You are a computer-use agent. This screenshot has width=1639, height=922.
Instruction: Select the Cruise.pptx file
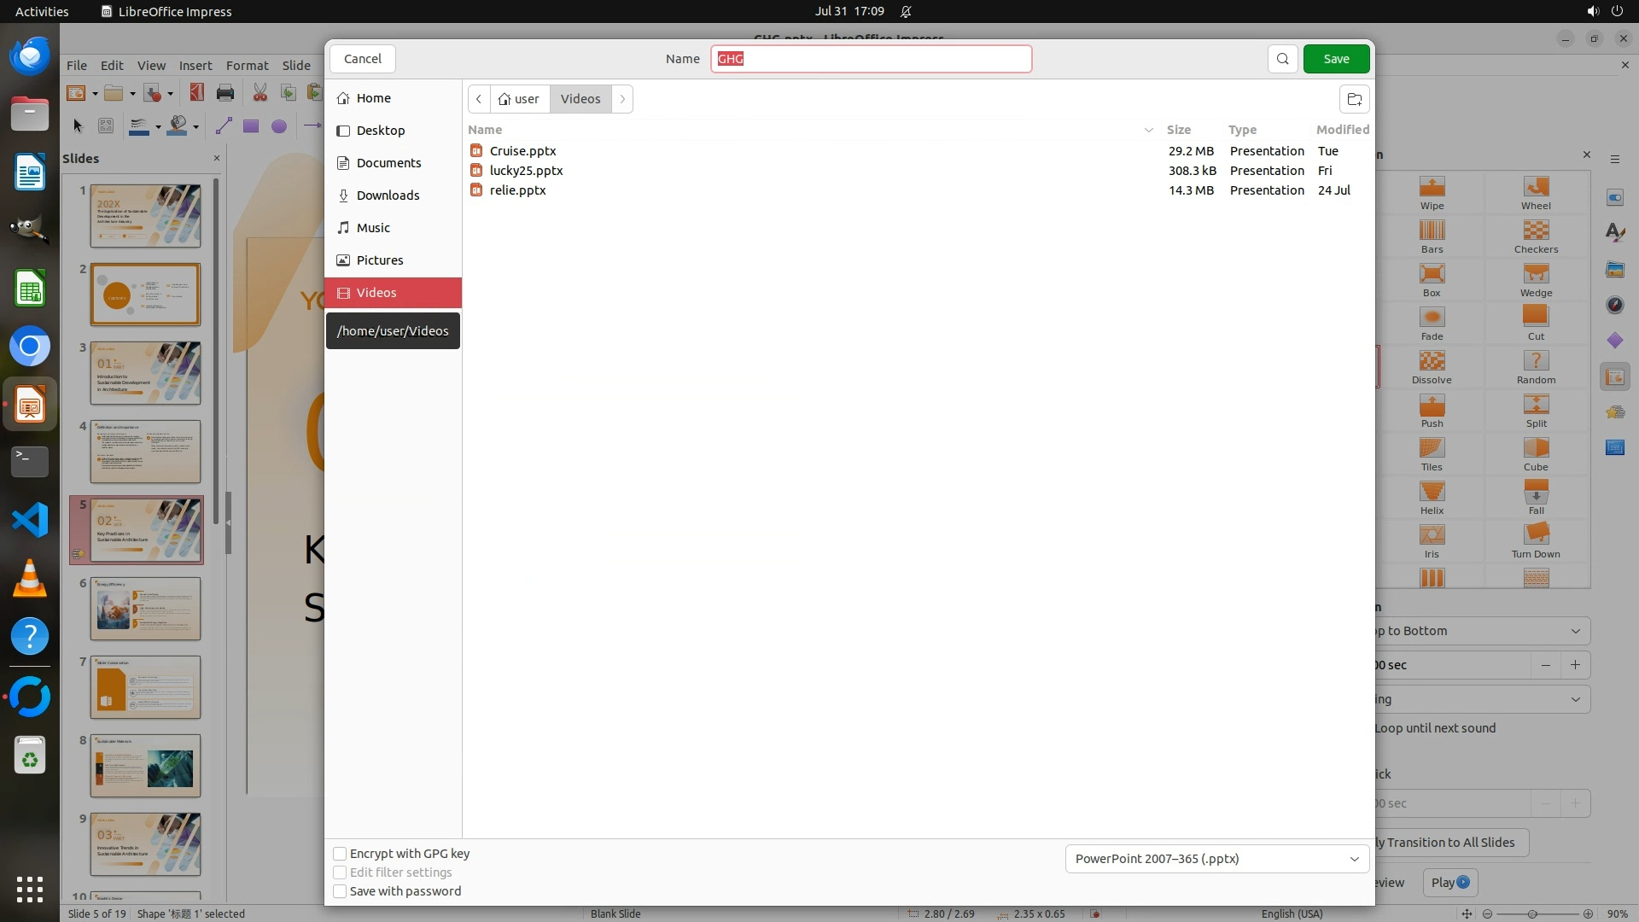pos(522,151)
